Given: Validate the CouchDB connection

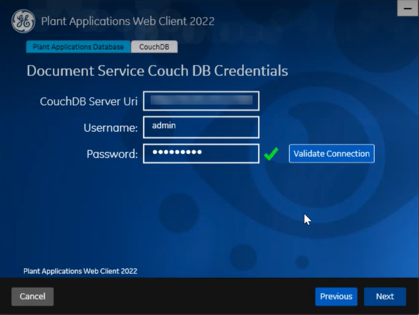Looking at the screenshot, I should click(x=332, y=154).
